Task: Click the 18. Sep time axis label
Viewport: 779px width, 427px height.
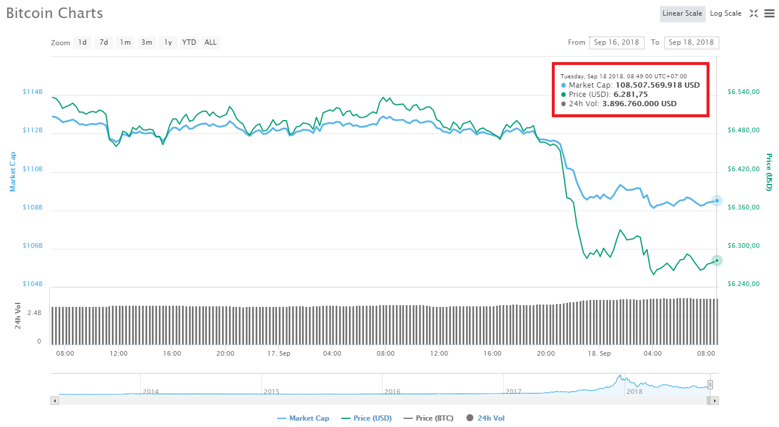Action: [599, 353]
